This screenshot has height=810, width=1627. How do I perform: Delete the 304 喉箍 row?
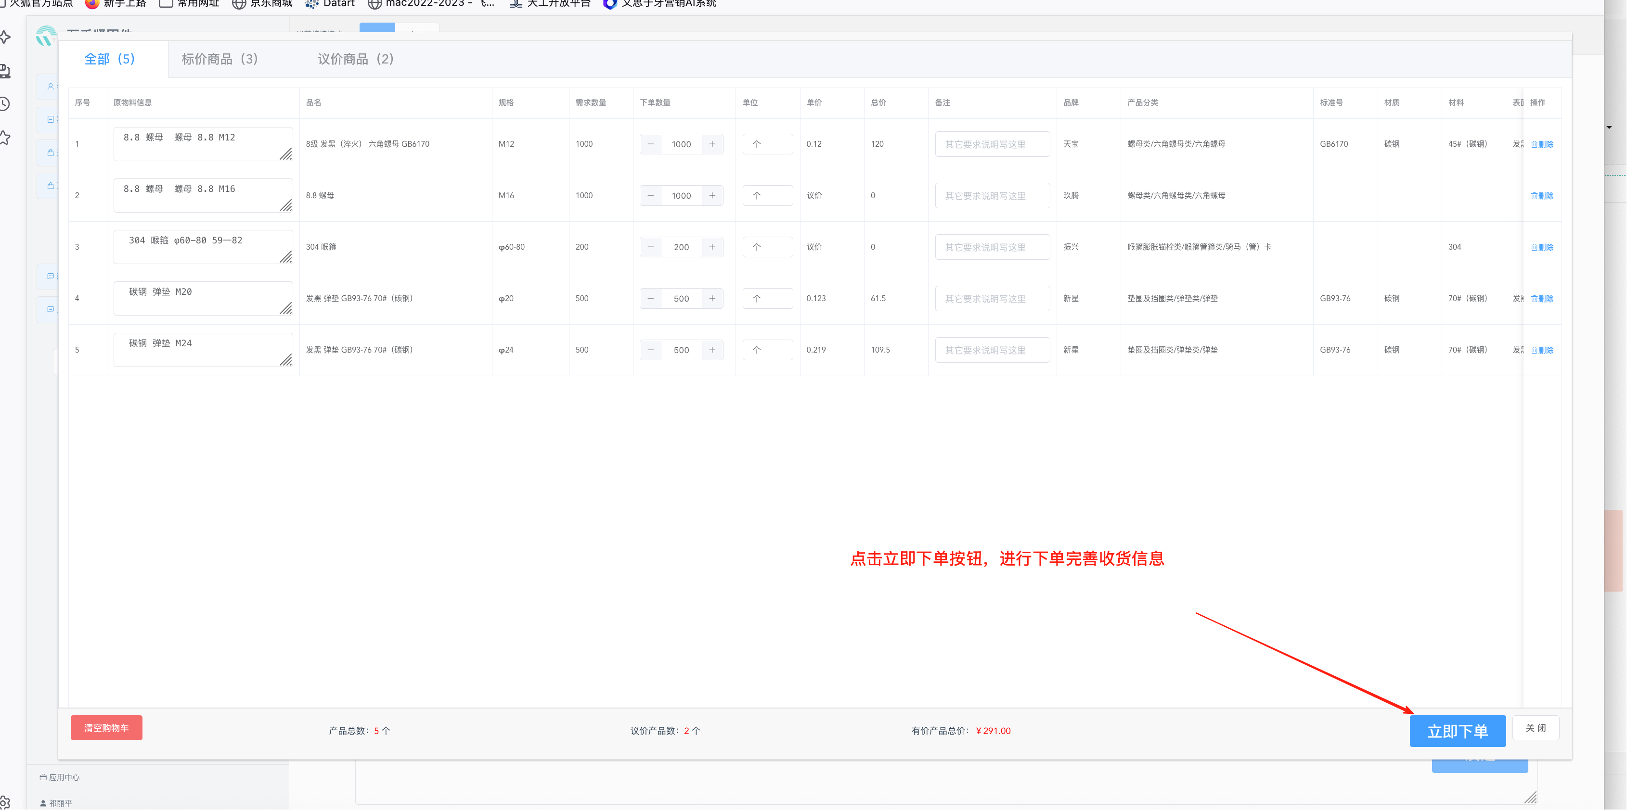pos(1542,248)
